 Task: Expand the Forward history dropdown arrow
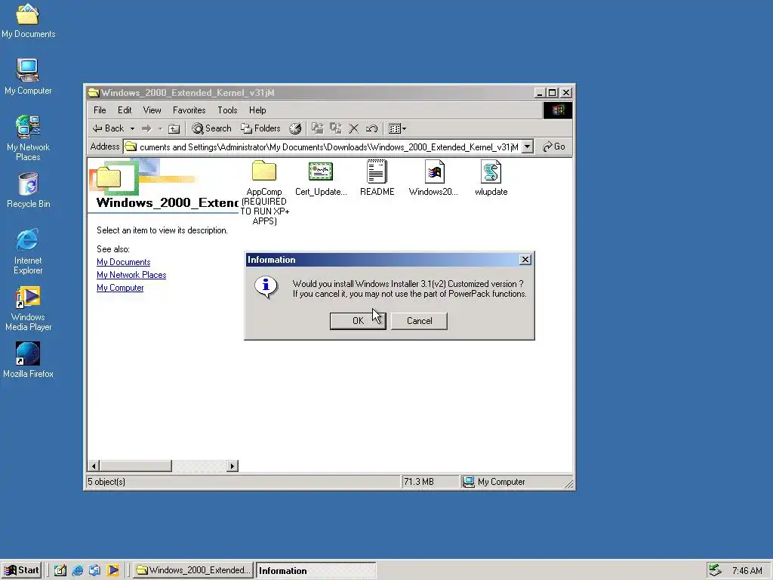160,128
